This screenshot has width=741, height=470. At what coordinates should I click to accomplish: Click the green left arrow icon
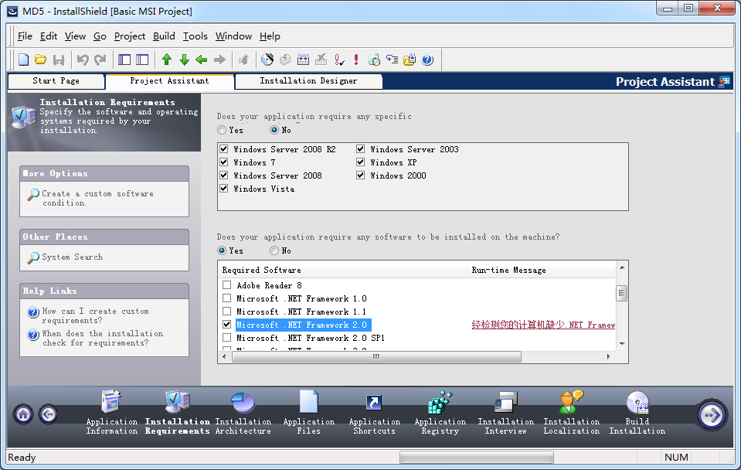(202, 60)
